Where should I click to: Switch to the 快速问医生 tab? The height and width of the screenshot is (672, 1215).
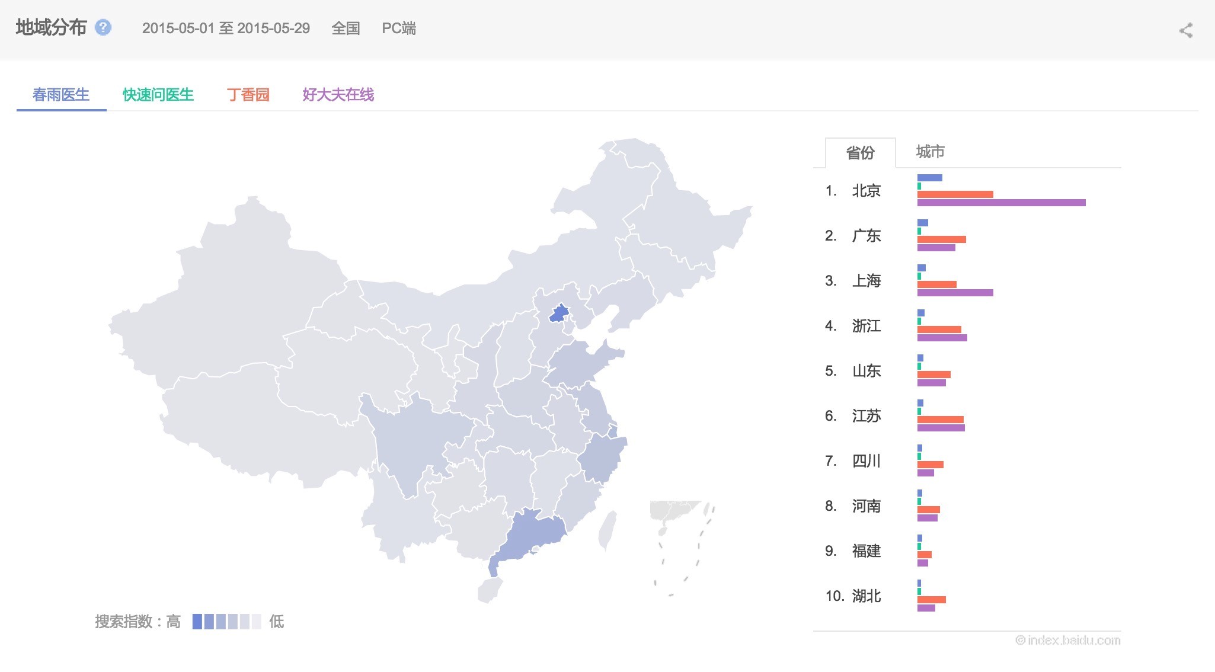click(x=158, y=95)
